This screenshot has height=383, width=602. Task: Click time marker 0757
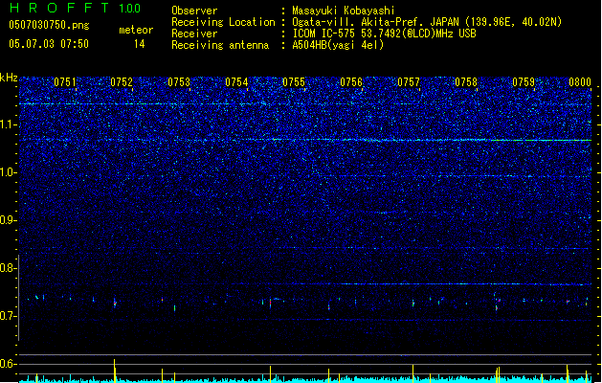click(x=409, y=81)
